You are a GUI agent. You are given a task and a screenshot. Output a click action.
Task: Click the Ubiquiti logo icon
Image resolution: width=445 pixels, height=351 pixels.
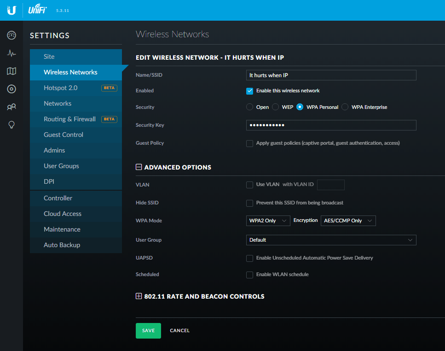tap(12, 10)
